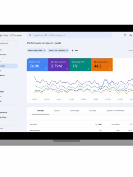Click help icon on Average CTR card
133x177 pixels.
pos(88,69)
